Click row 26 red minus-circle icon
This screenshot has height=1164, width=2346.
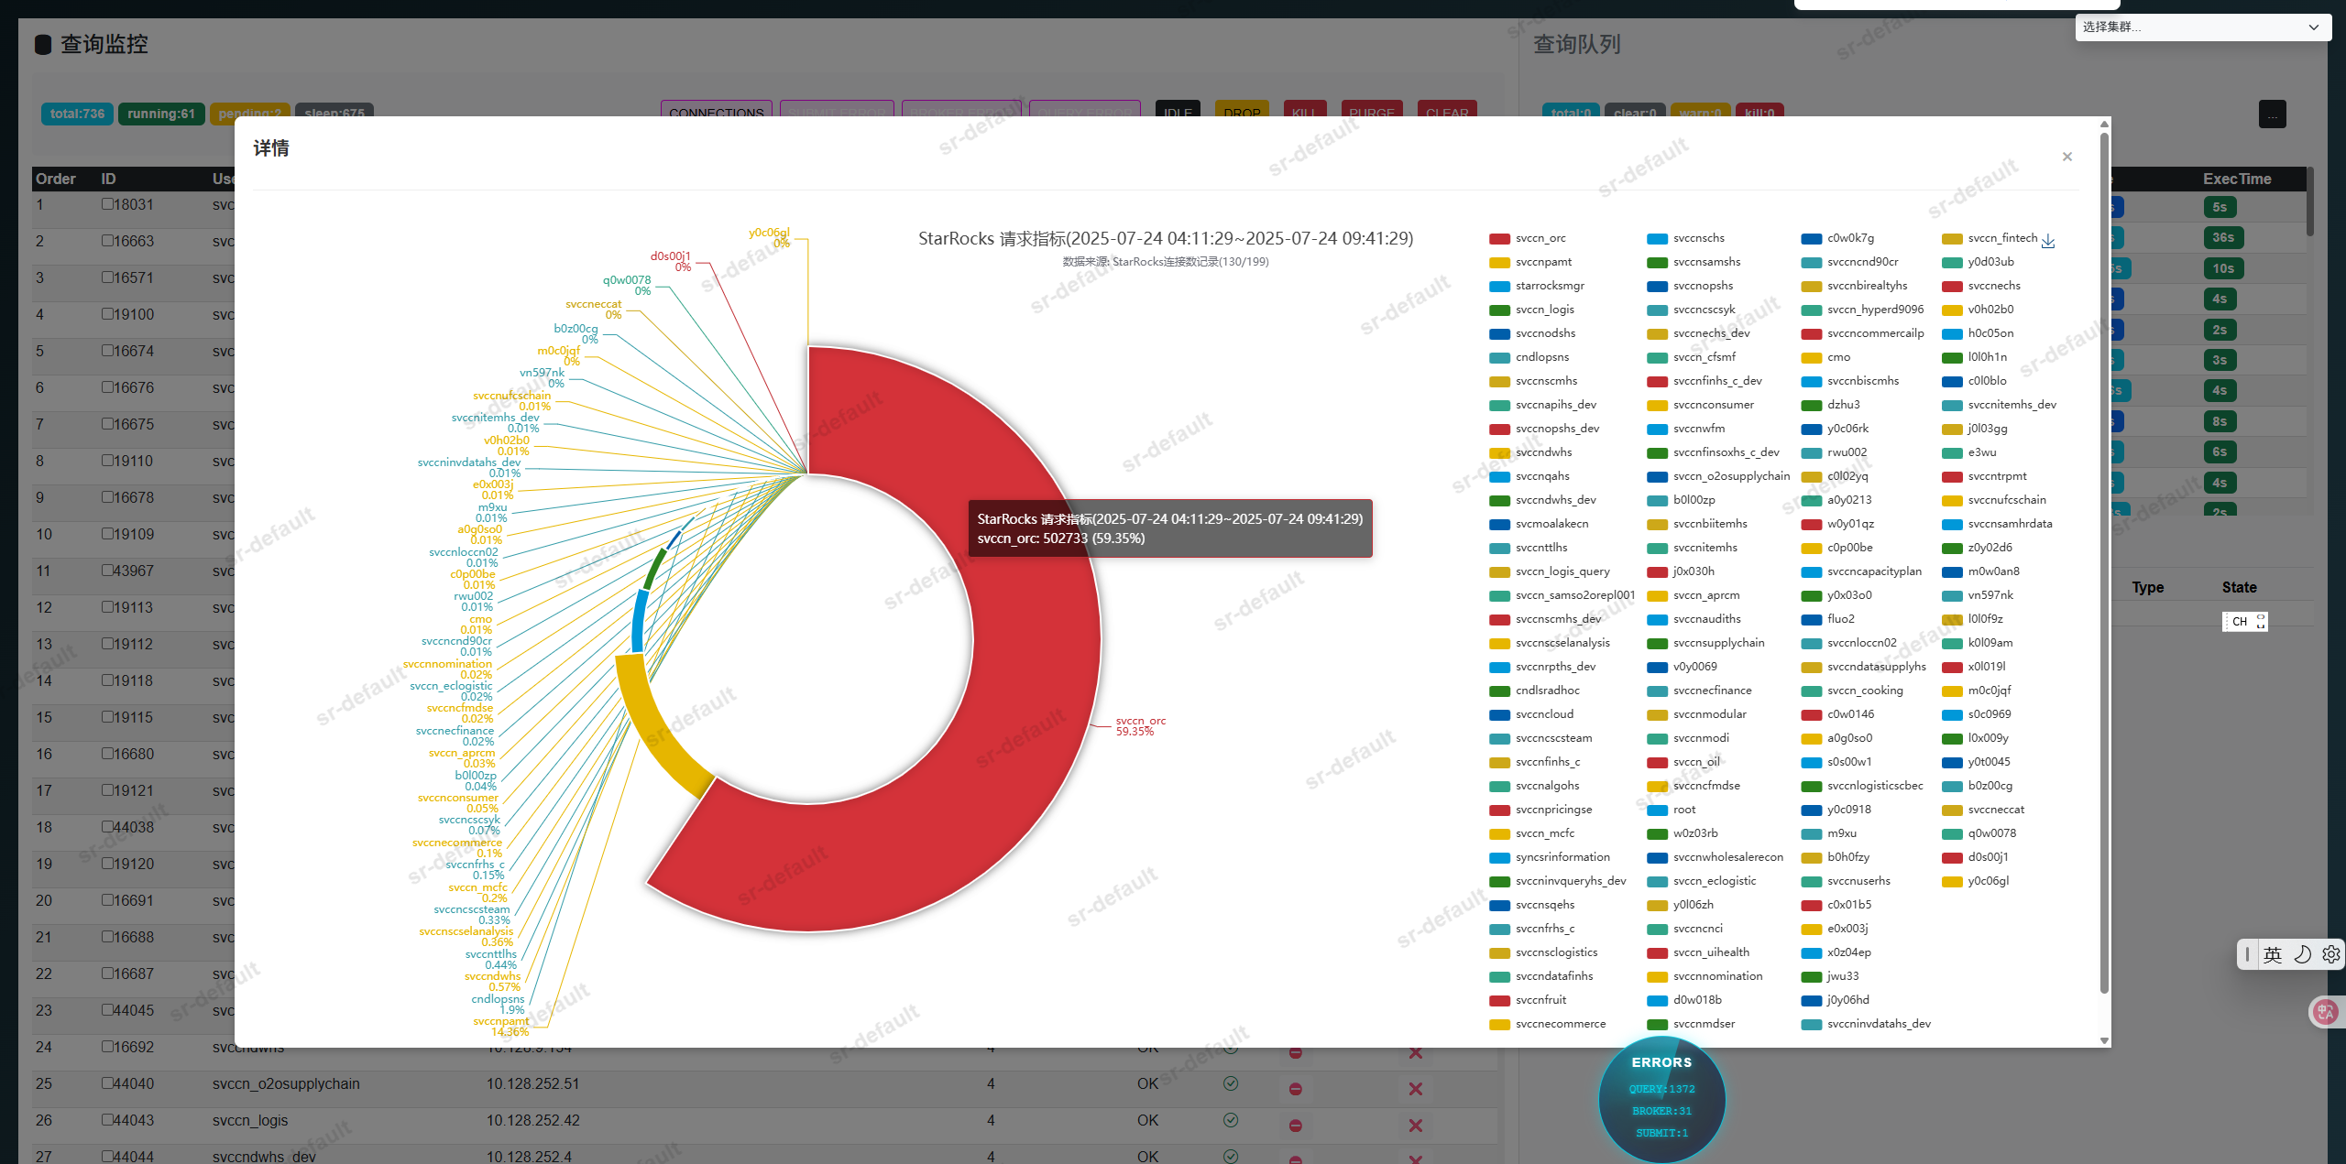click(1296, 1126)
